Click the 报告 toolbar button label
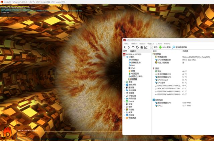This screenshot has width=214, height=141. 155,47
